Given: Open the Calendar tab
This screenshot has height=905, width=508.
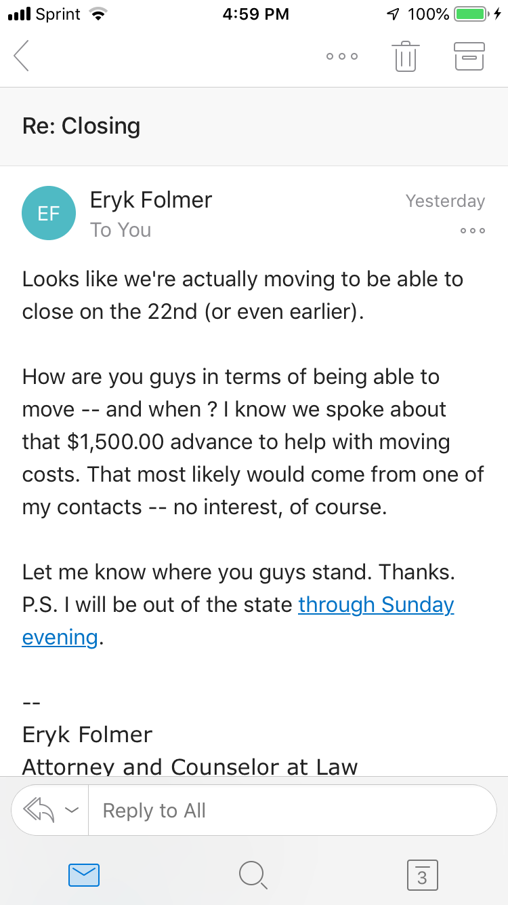Looking at the screenshot, I should click(422, 875).
